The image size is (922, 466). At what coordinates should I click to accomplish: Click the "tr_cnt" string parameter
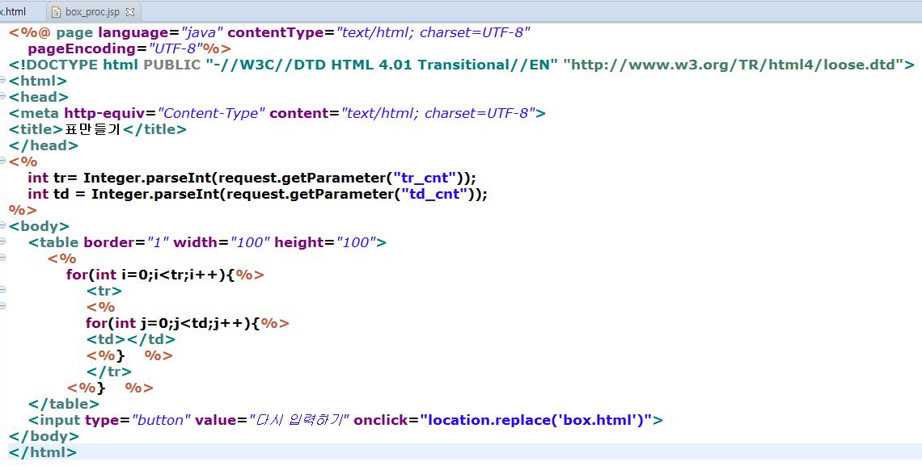click(x=425, y=178)
